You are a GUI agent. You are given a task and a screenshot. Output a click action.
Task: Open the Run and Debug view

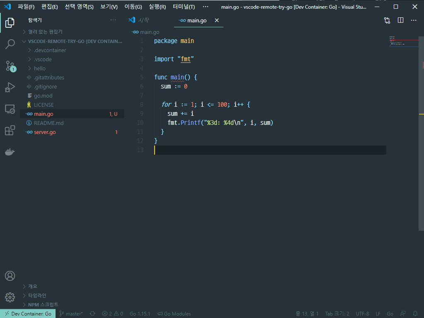[10, 87]
